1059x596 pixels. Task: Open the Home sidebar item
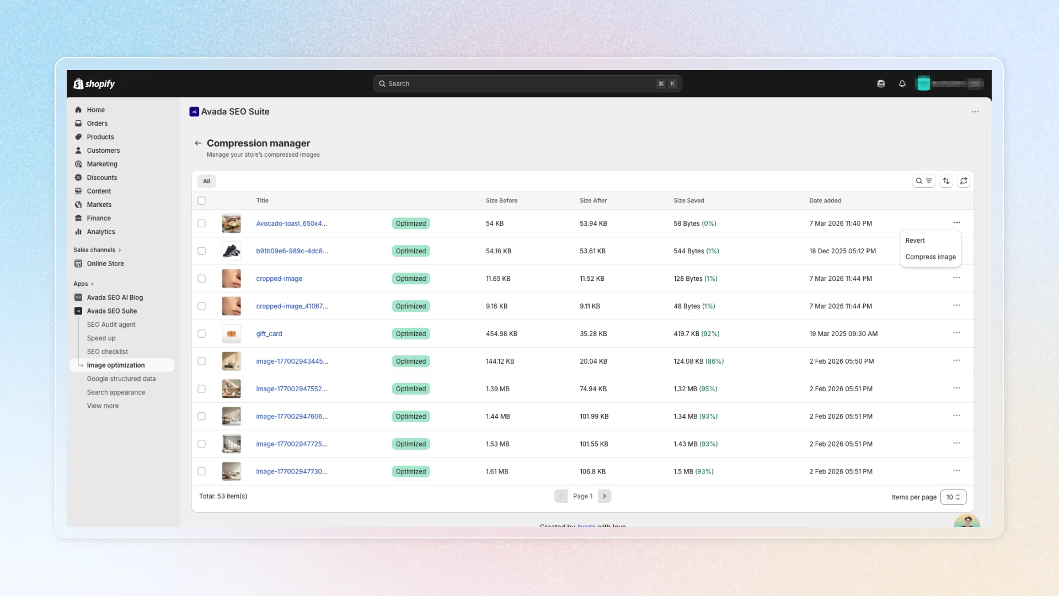tap(95, 110)
